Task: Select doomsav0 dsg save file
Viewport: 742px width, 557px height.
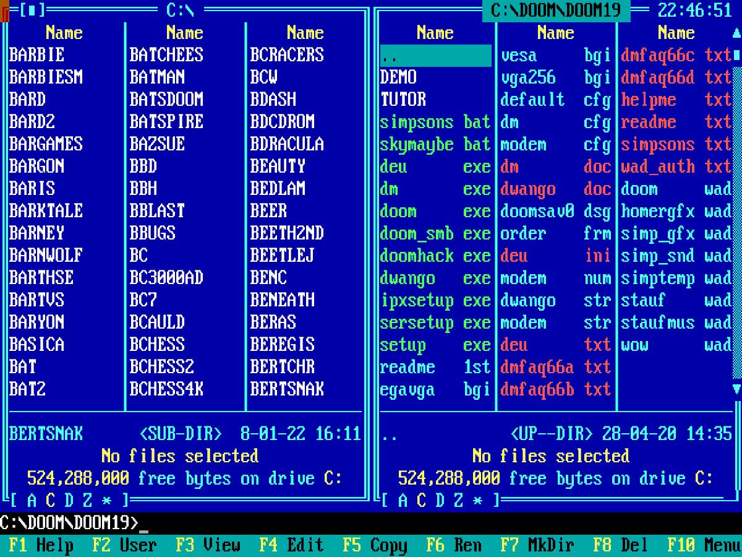Action: pyautogui.click(x=556, y=211)
